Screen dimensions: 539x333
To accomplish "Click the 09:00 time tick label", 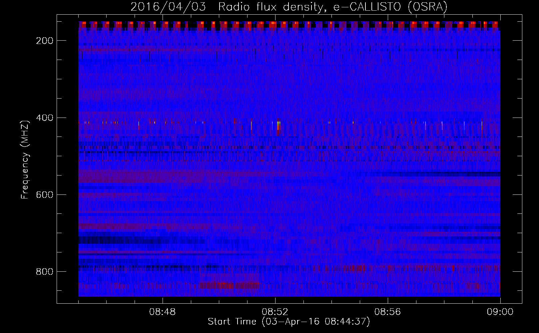I will (500, 312).
